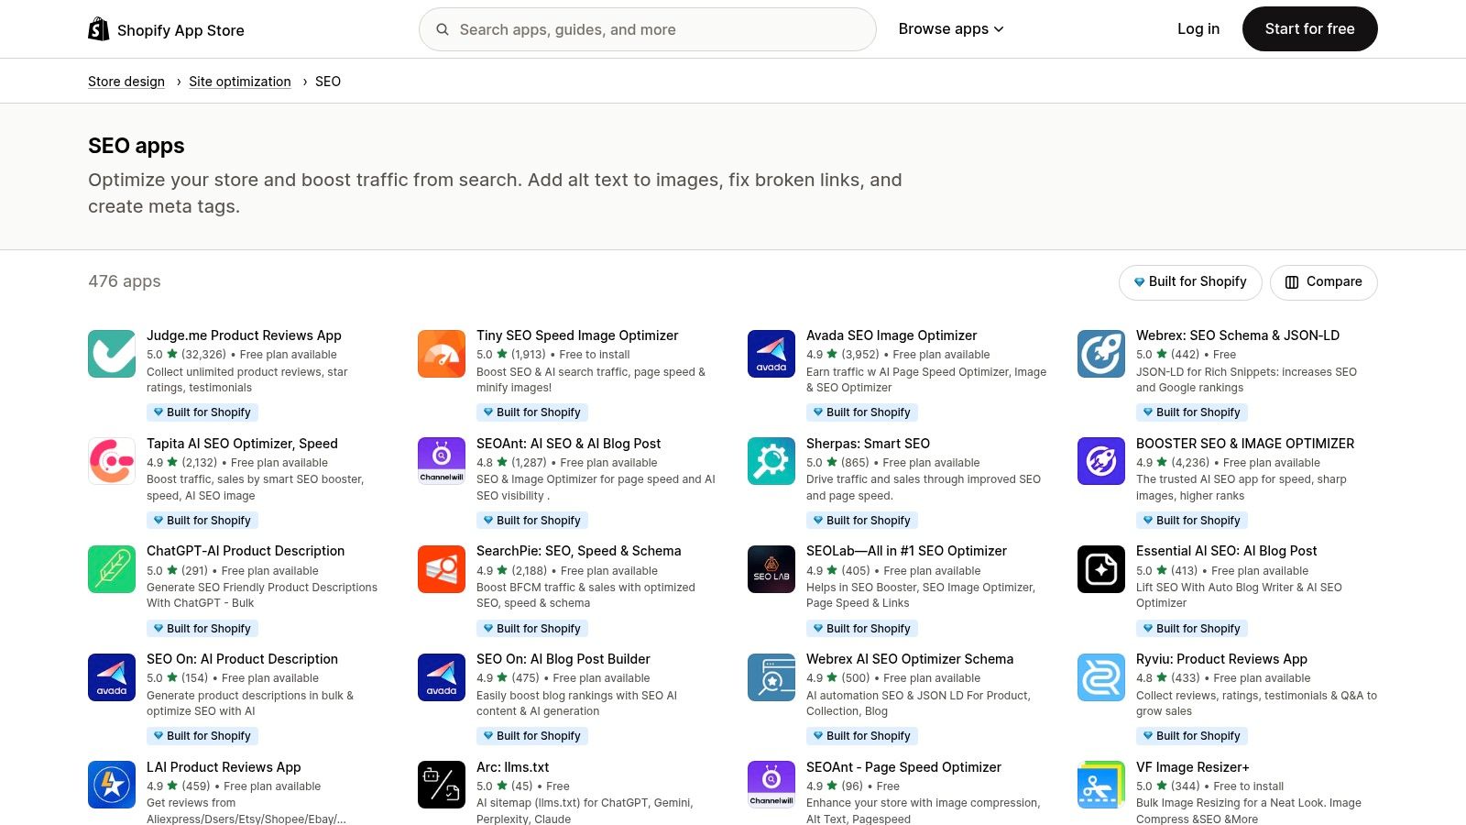Click the apps search input field
The width and height of the screenshot is (1466, 825).
(647, 28)
